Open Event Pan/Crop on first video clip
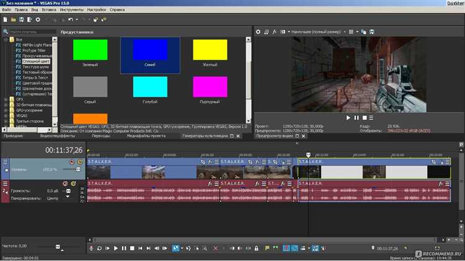Viewport: 465px width, 261px height. (x=203, y=162)
